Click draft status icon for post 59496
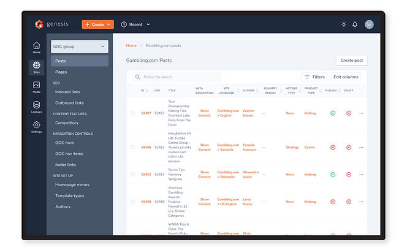407x250 pixels. tap(349, 147)
